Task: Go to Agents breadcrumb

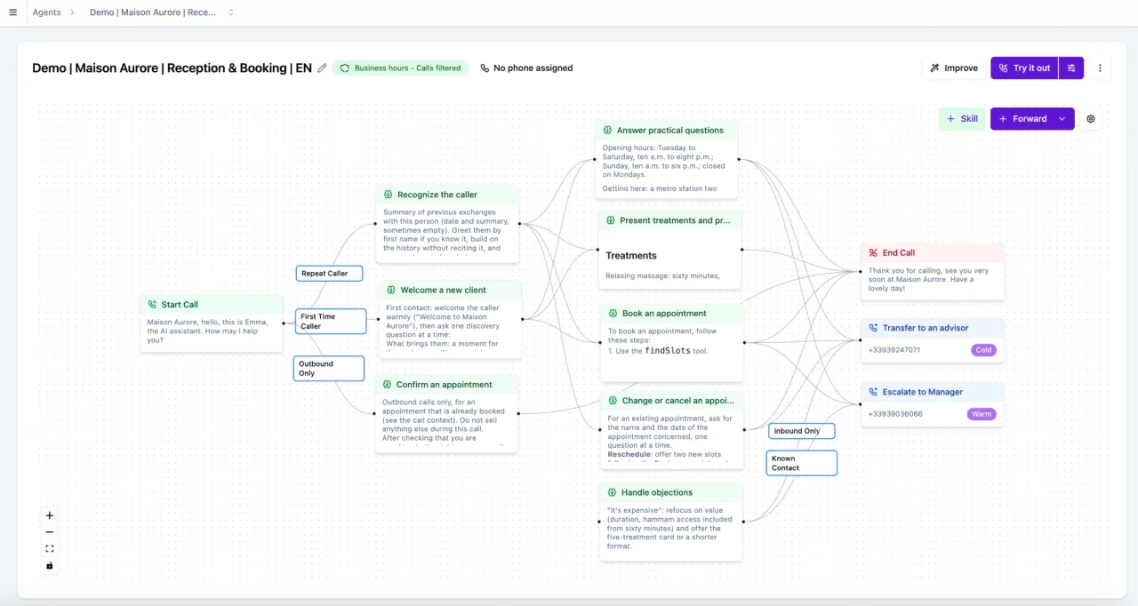Action: 46,12
